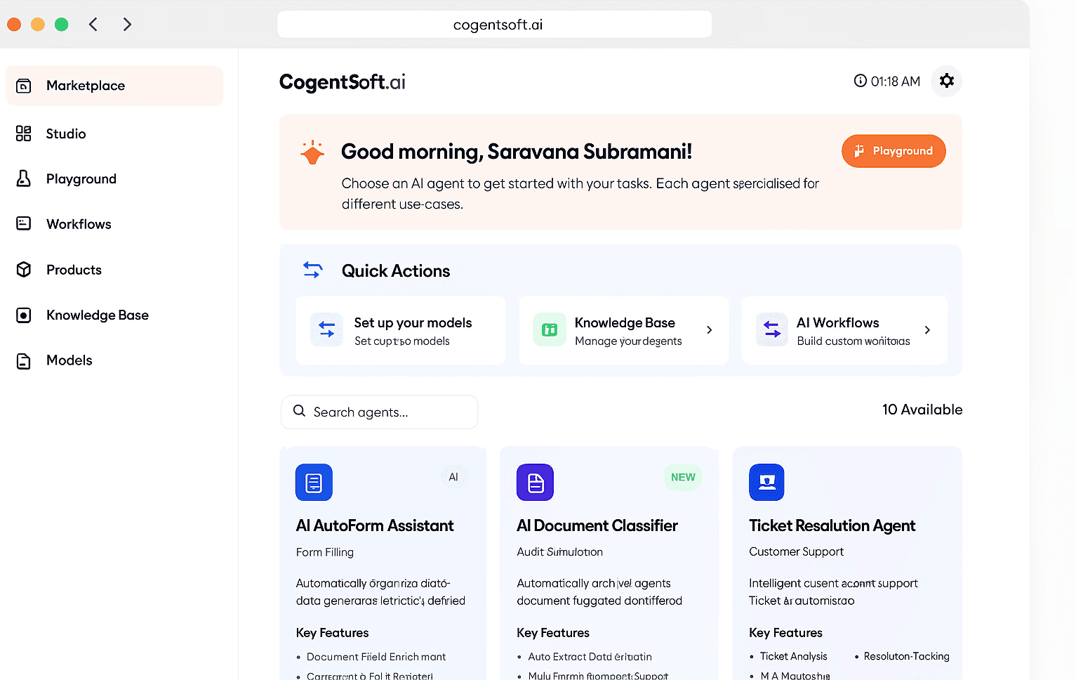Click the Products cube icon
The height and width of the screenshot is (680, 1076).
24,270
